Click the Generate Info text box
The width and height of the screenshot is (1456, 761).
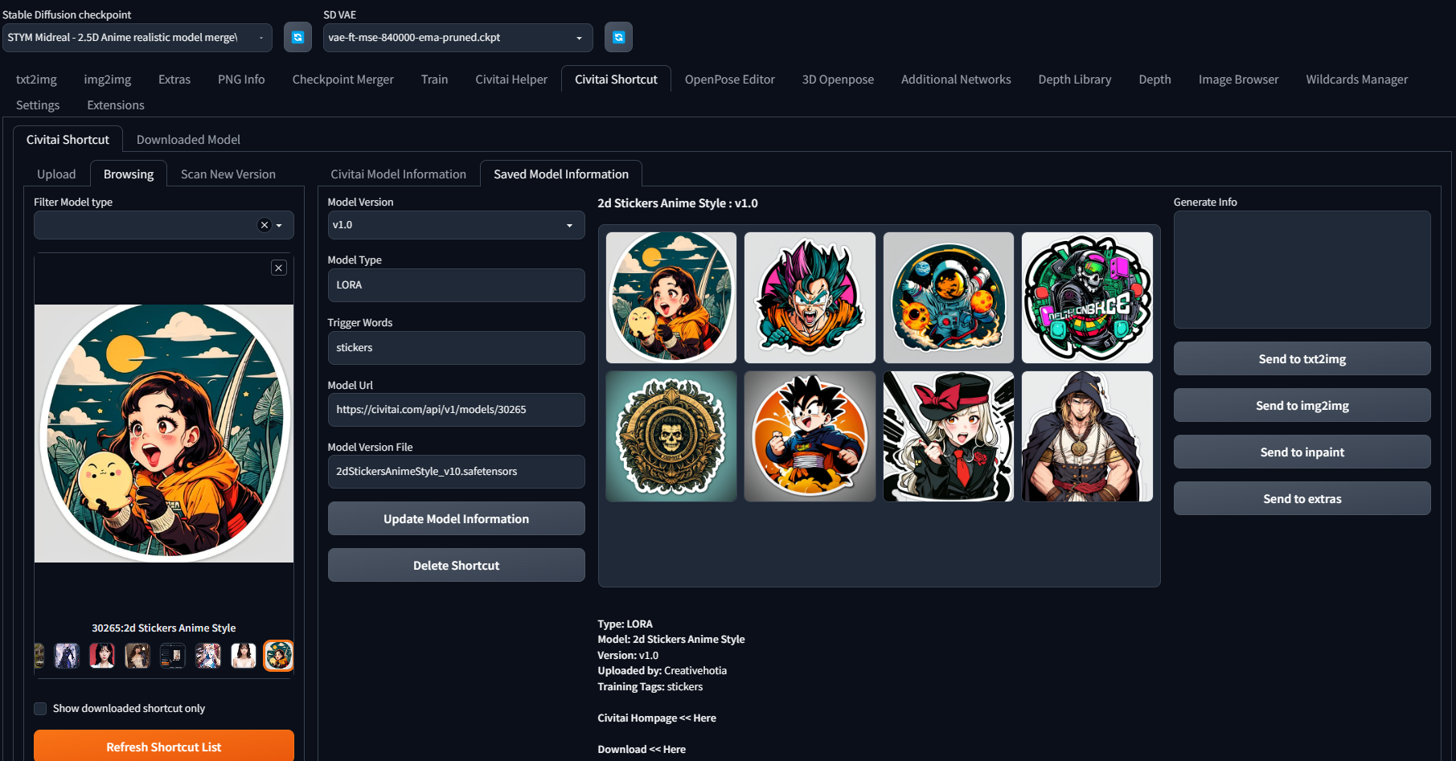click(x=1302, y=269)
